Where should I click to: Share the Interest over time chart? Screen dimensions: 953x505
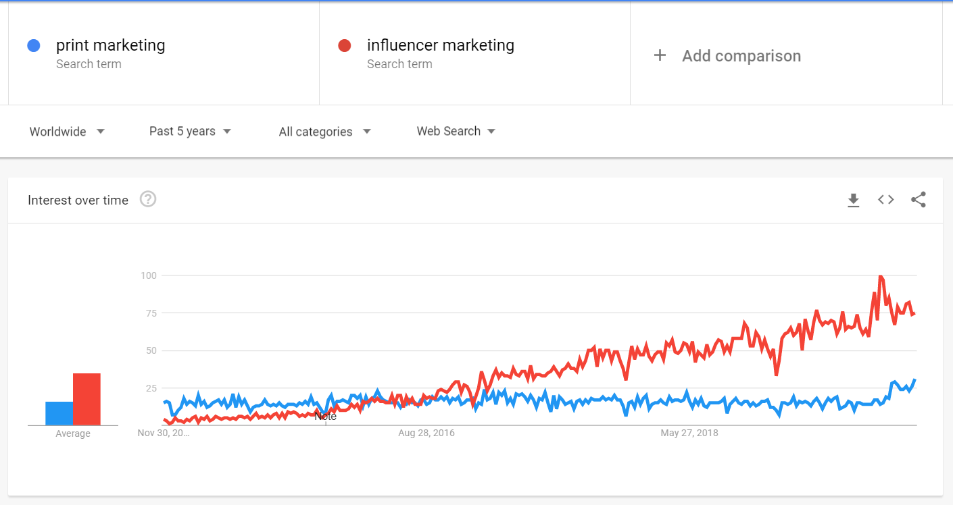[x=919, y=200]
